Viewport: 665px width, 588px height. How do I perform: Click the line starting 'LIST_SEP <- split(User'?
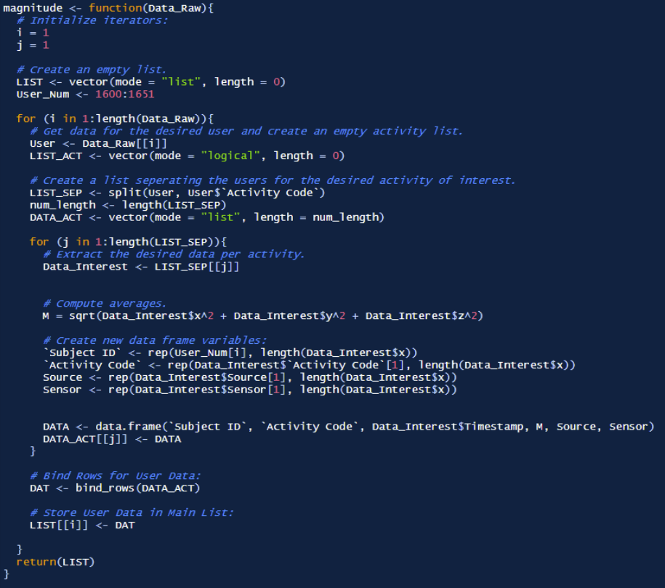pyautogui.click(x=177, y=193)
